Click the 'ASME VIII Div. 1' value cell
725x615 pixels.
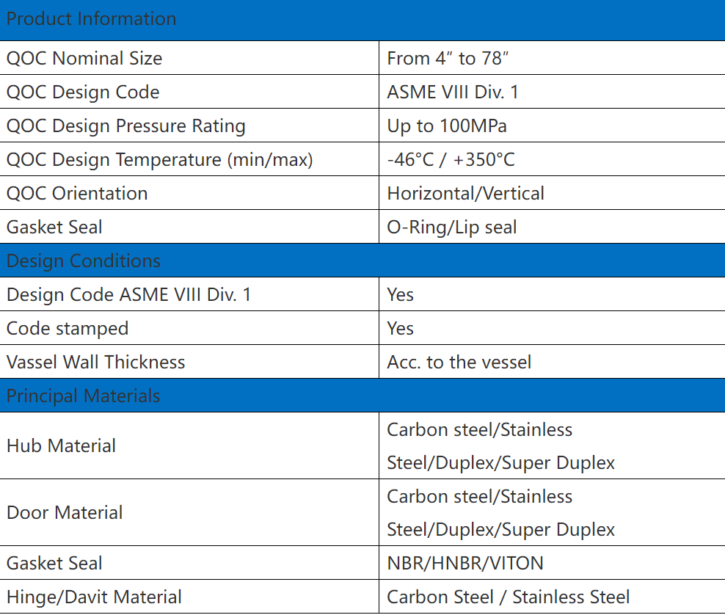[552, 92]
